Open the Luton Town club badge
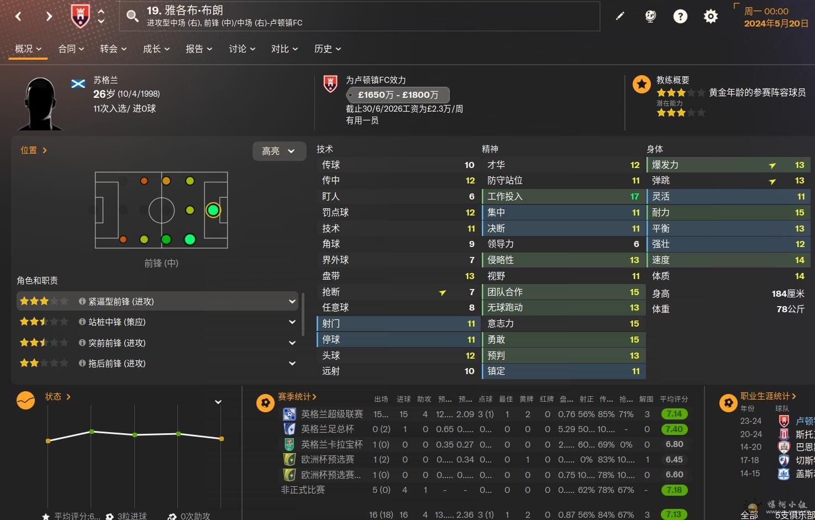This screenshot has width=815, height=520. click(81, 15)
